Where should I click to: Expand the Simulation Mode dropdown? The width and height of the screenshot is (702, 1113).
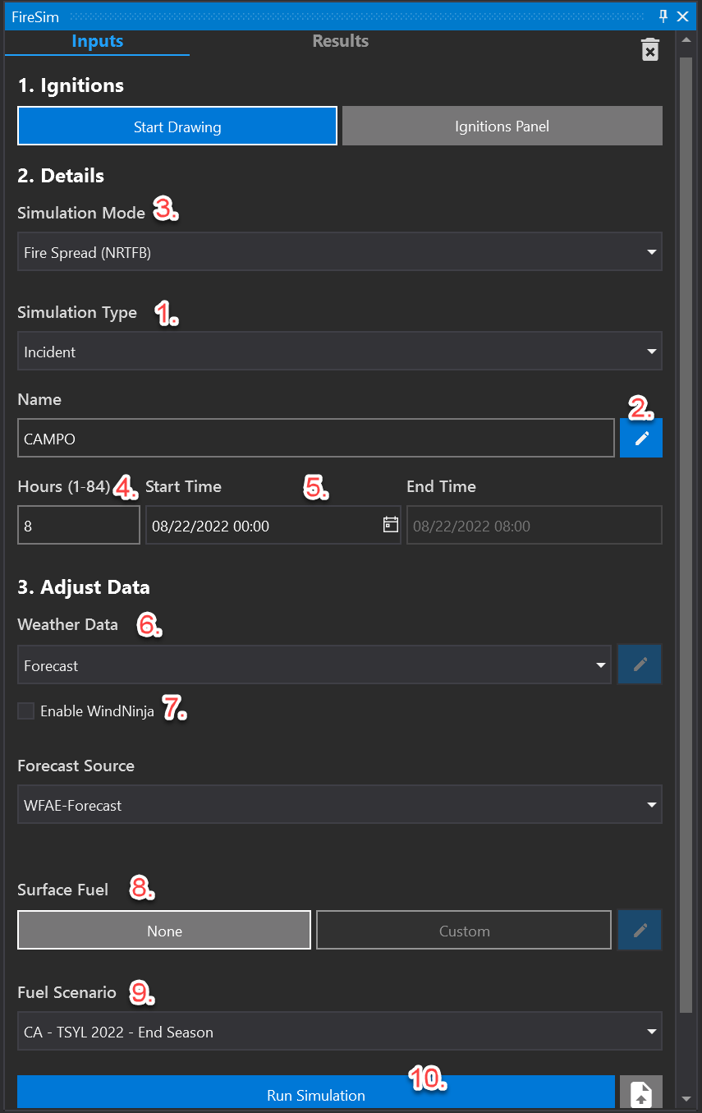pos(339,252)
